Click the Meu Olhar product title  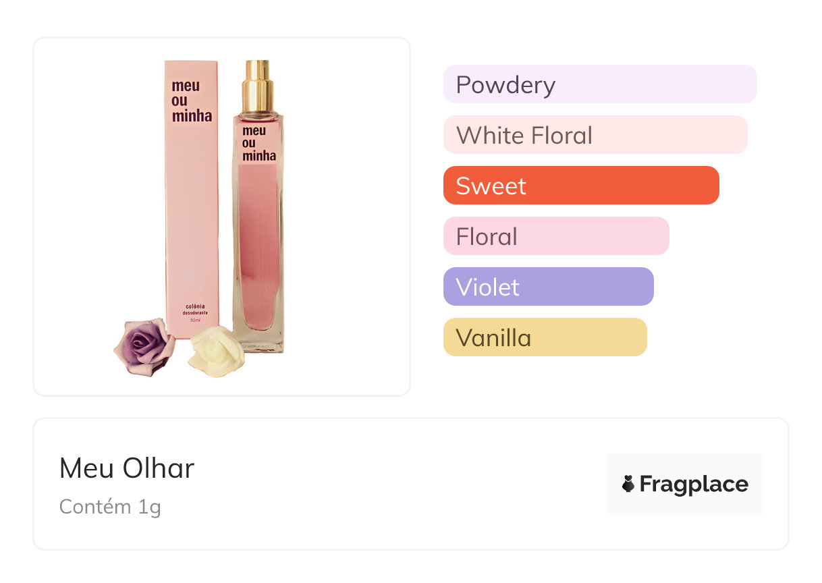click(127, 468)
